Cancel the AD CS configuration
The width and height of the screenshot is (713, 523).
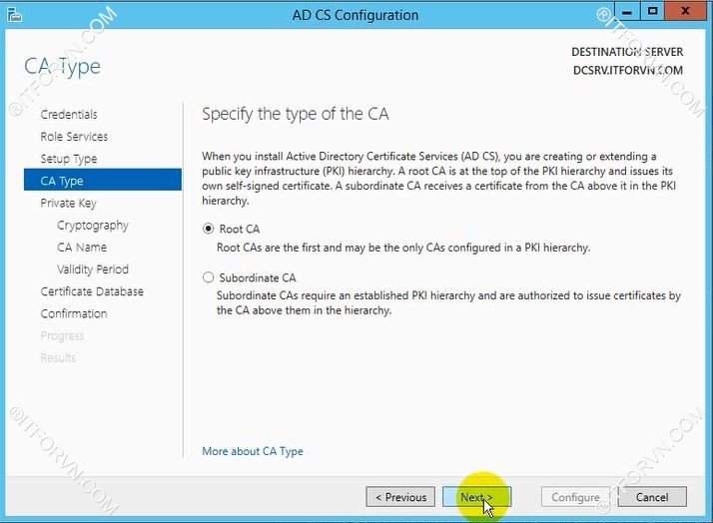[652, 497]
